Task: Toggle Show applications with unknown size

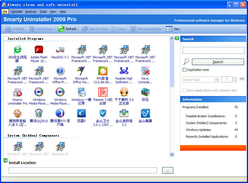Action: click(185, 90)
